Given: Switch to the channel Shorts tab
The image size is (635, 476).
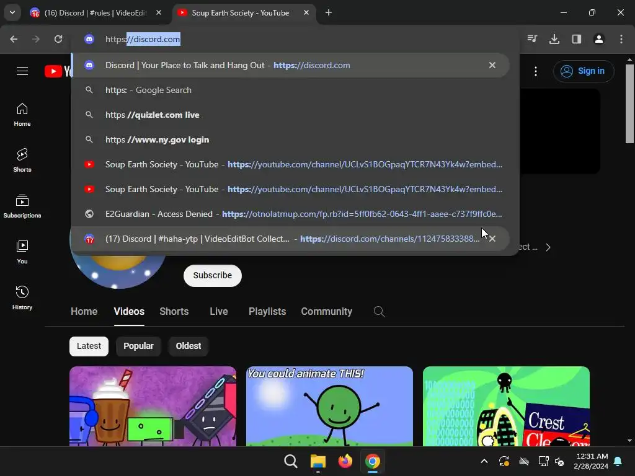Looking at the screenshot, I should coord(174,311).
